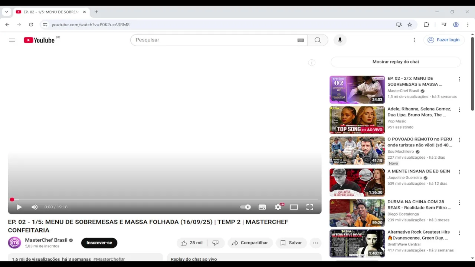This screenshot has height=267, width=475.
Task: Open options menu for ED GEIN video
Action: click(x=459, y=172)
